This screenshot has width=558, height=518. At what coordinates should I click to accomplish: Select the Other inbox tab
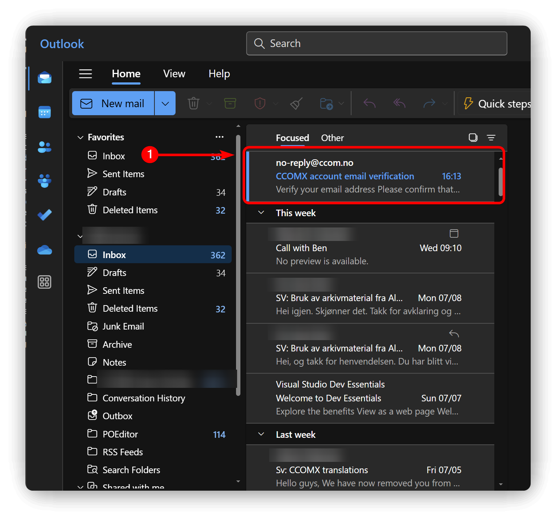tap(332, 138)
